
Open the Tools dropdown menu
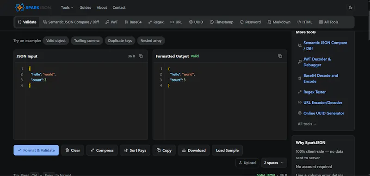67,7
